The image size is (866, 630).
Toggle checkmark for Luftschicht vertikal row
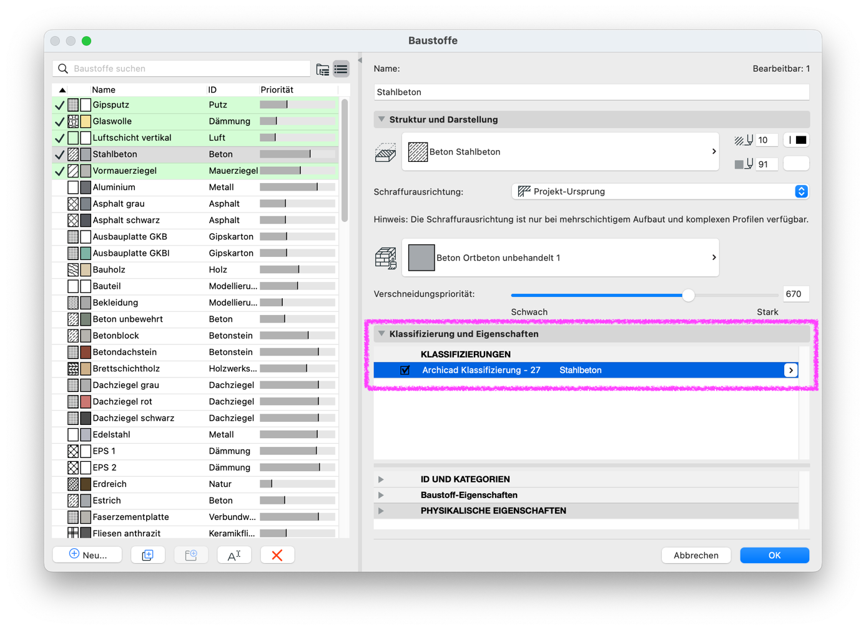[60, 137]
